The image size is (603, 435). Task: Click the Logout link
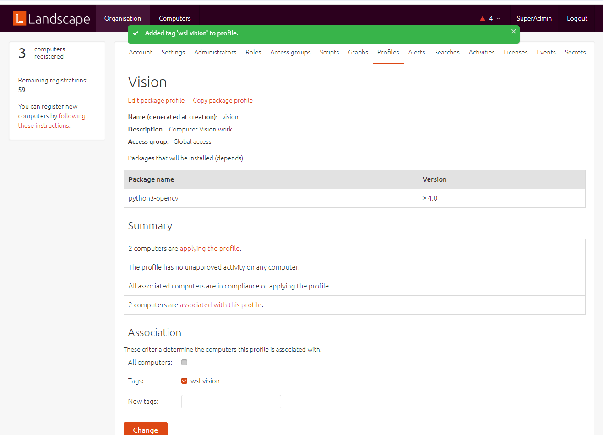tap(577, 18)
